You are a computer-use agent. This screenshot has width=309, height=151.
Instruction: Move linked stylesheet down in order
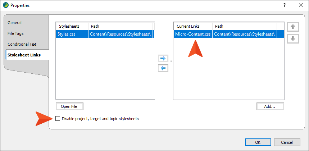pyautogui.click(x=293, y=38)
